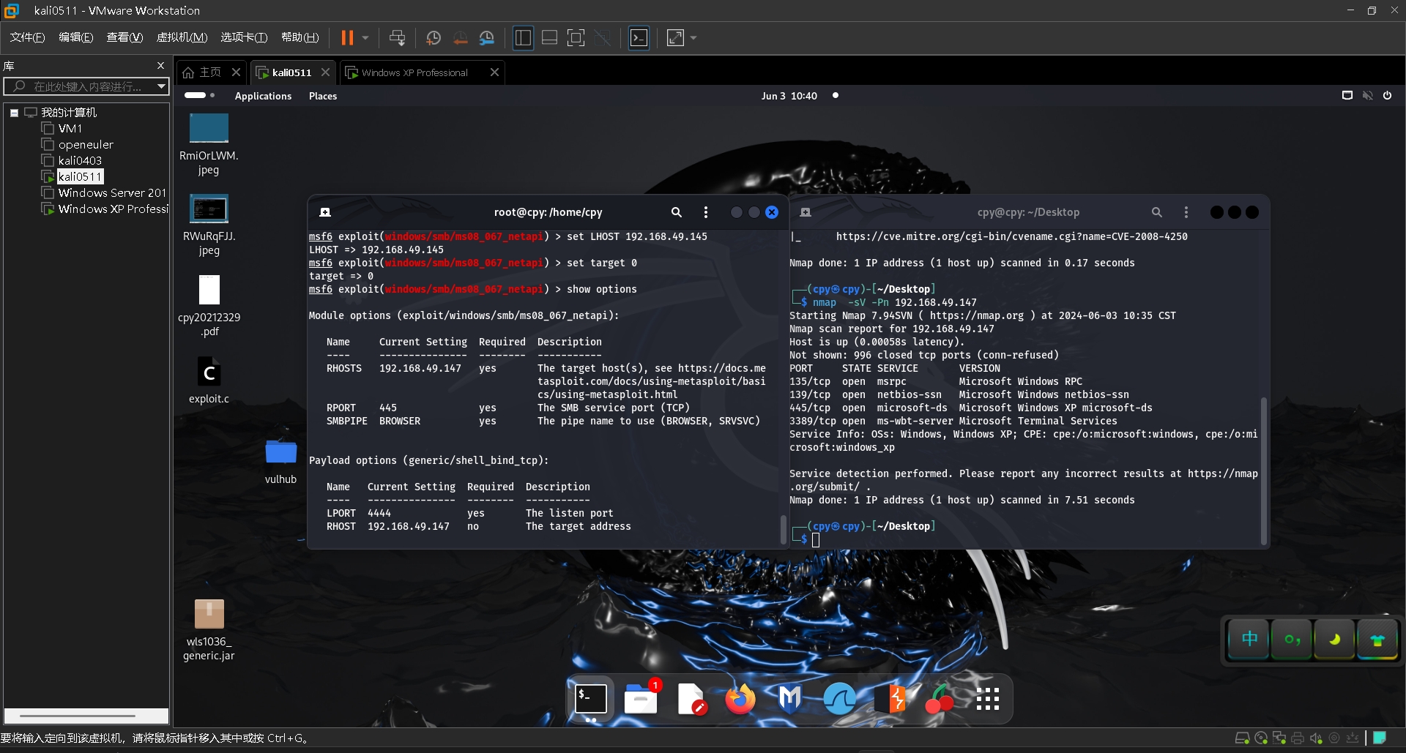Open Files manager from the dock
The image size is (1406, 753).
tap(641, 699)
